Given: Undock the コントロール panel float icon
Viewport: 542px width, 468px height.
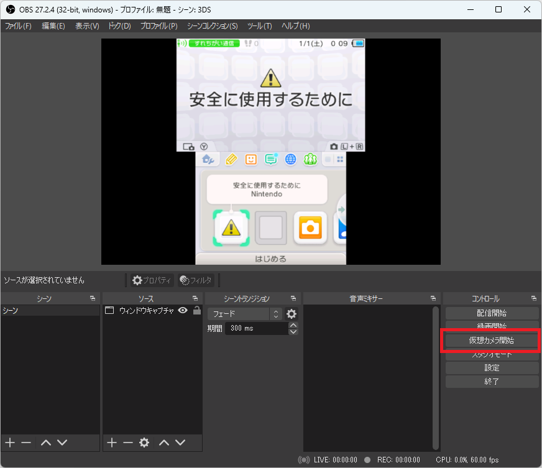Looking at the screenshot, I should [x=534, y=298].
